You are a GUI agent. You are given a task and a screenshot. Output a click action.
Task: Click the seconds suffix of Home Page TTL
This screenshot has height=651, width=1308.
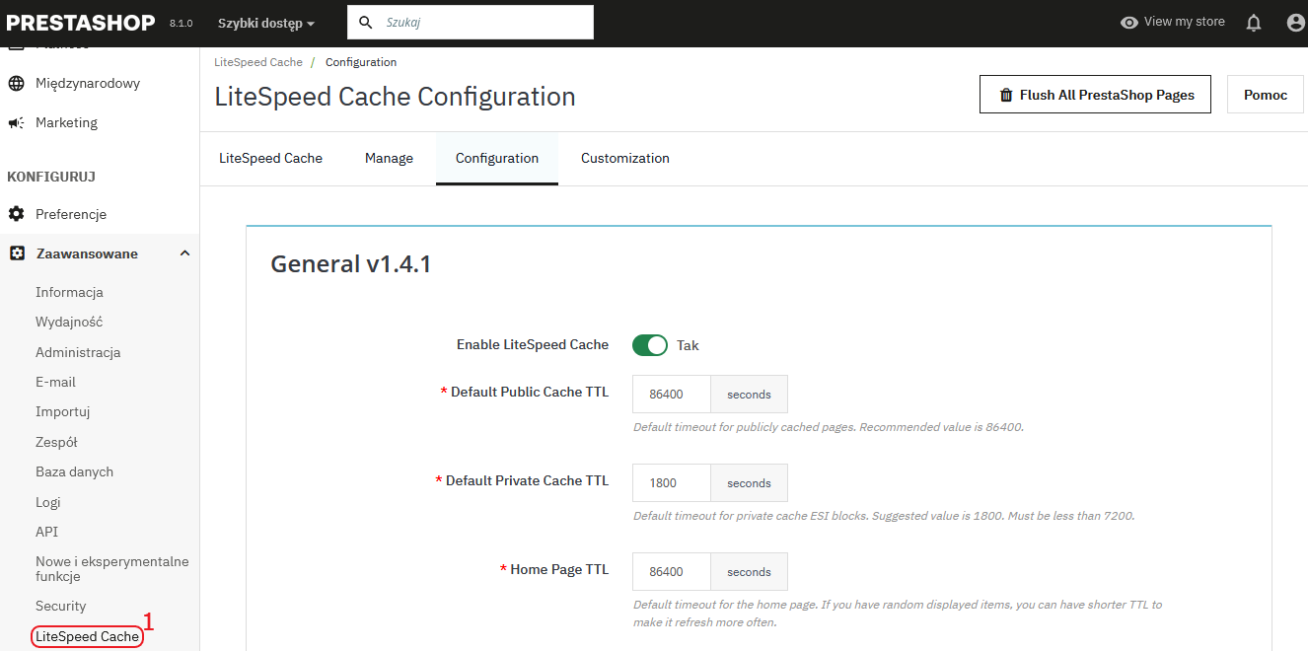click(x=749, y=572)
